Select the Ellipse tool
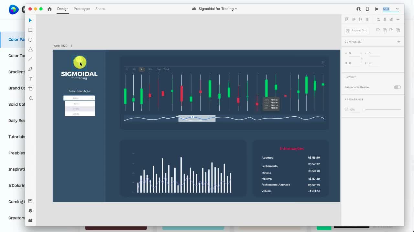The width and height of the screenshot is (414, 232). tap(30, 40)
